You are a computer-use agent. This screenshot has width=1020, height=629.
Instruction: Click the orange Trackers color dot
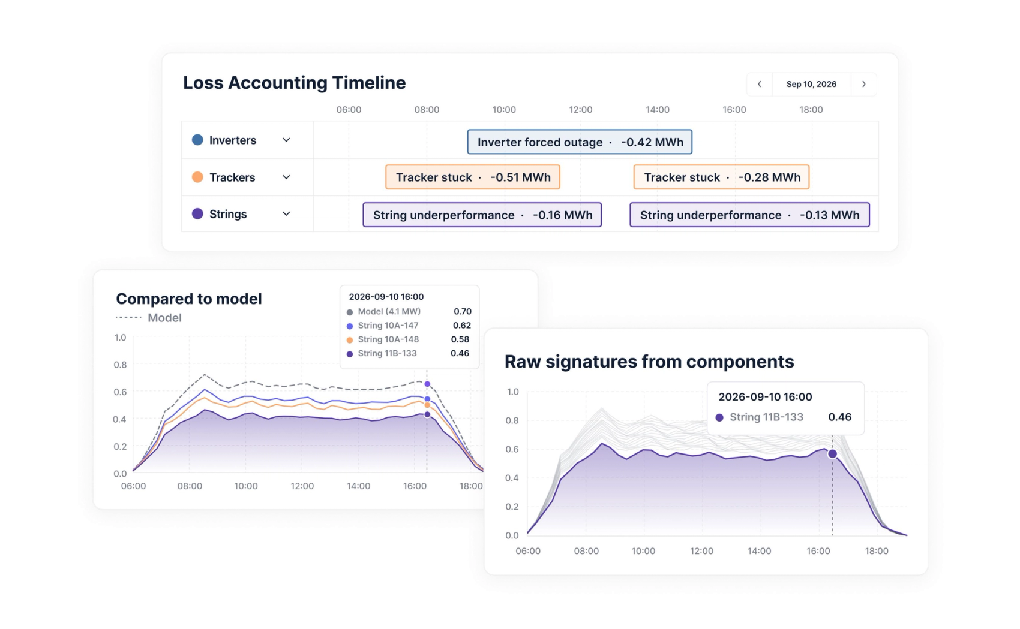197,177
